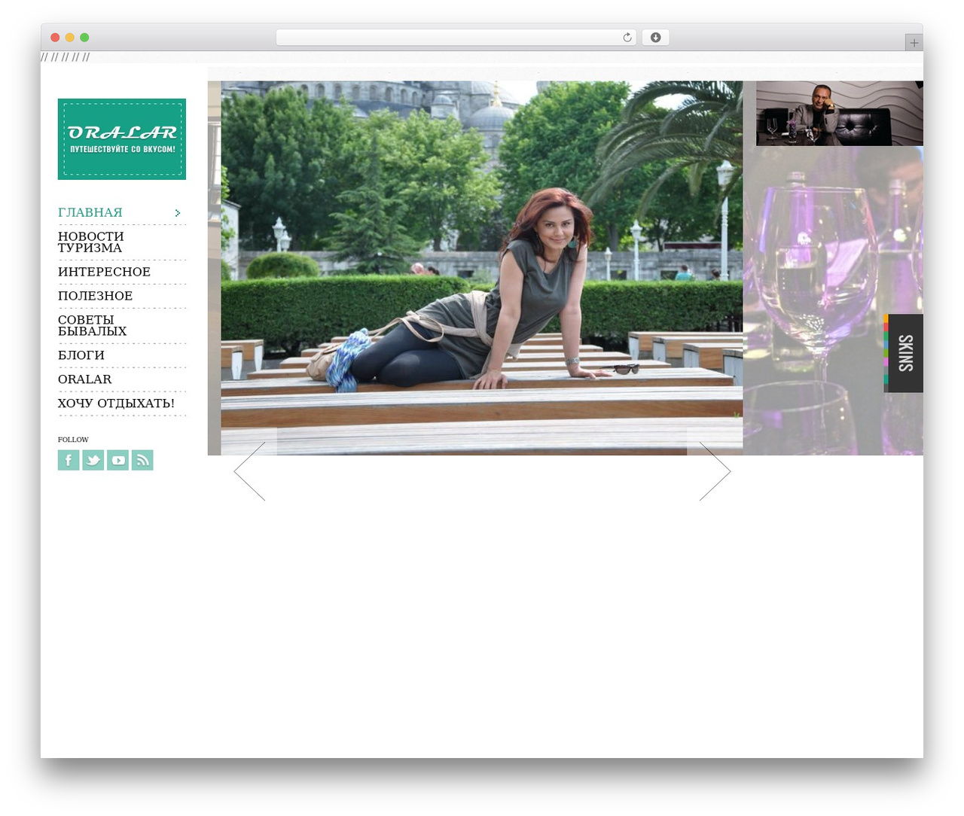This screenshot has height=816, width=964.
Task: Open the НОВОСТИ ТУРИЗМА menu item
Action: click(91, 242)
